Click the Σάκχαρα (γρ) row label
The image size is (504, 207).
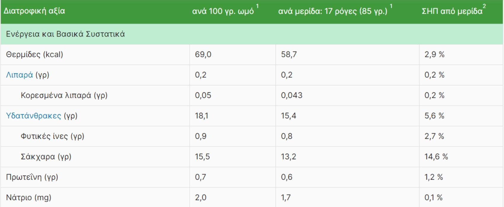point(46,157)
